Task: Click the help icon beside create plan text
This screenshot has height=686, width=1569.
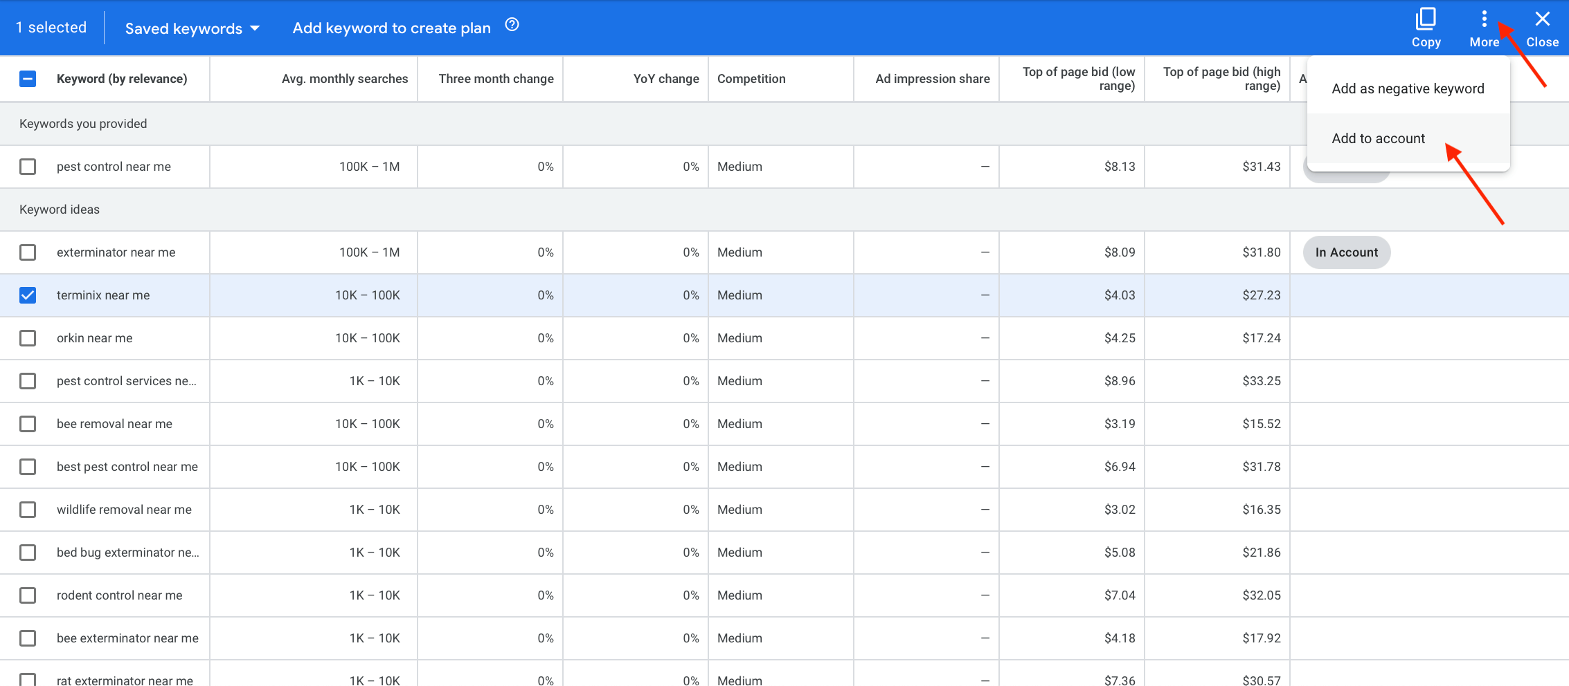Action: (x=512, y=24)
